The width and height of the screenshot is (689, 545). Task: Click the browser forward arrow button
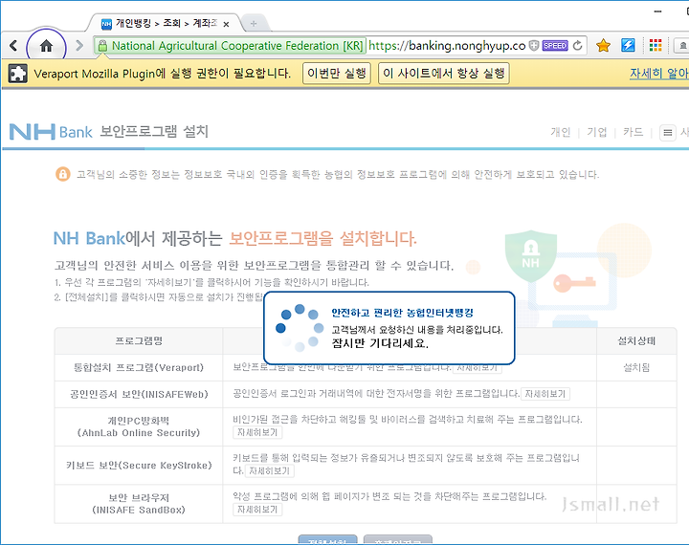tap(79, 45)
